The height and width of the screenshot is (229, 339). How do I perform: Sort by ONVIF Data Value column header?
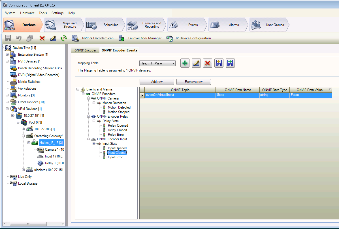(310, 90)
